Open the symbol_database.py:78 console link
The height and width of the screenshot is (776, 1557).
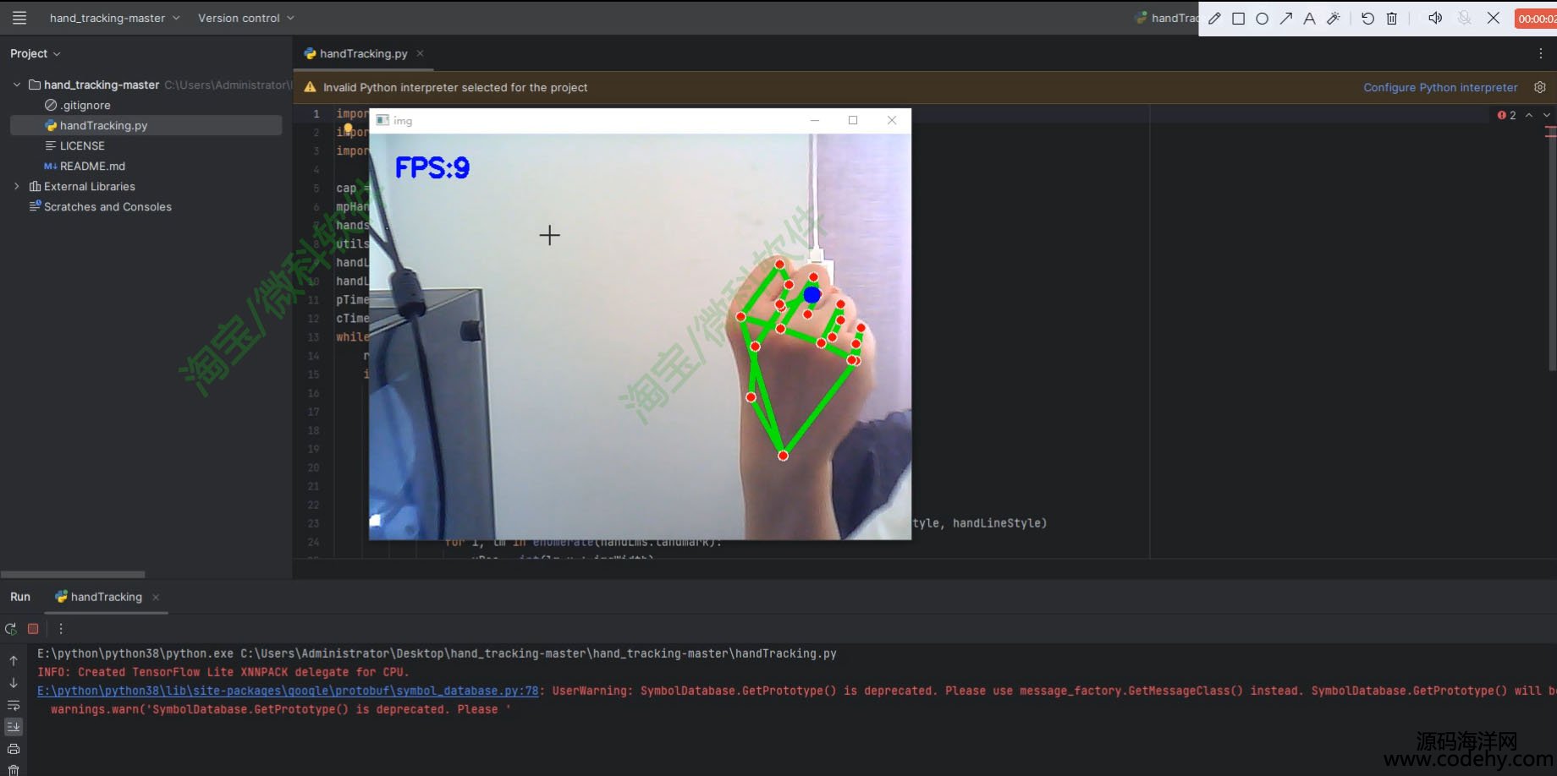pos(288,691)
